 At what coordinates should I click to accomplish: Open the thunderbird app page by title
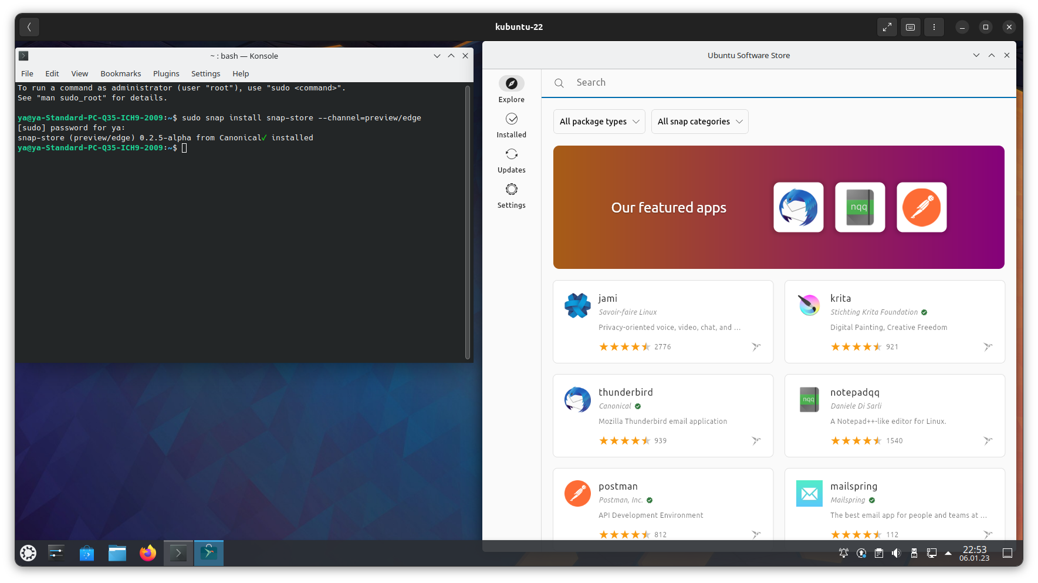click(x=625, y=392)
